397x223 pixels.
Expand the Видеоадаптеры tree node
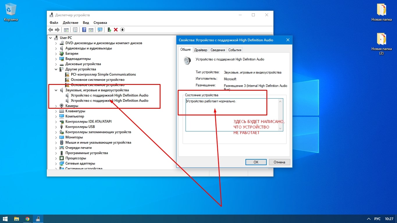[x=56, y=59]
